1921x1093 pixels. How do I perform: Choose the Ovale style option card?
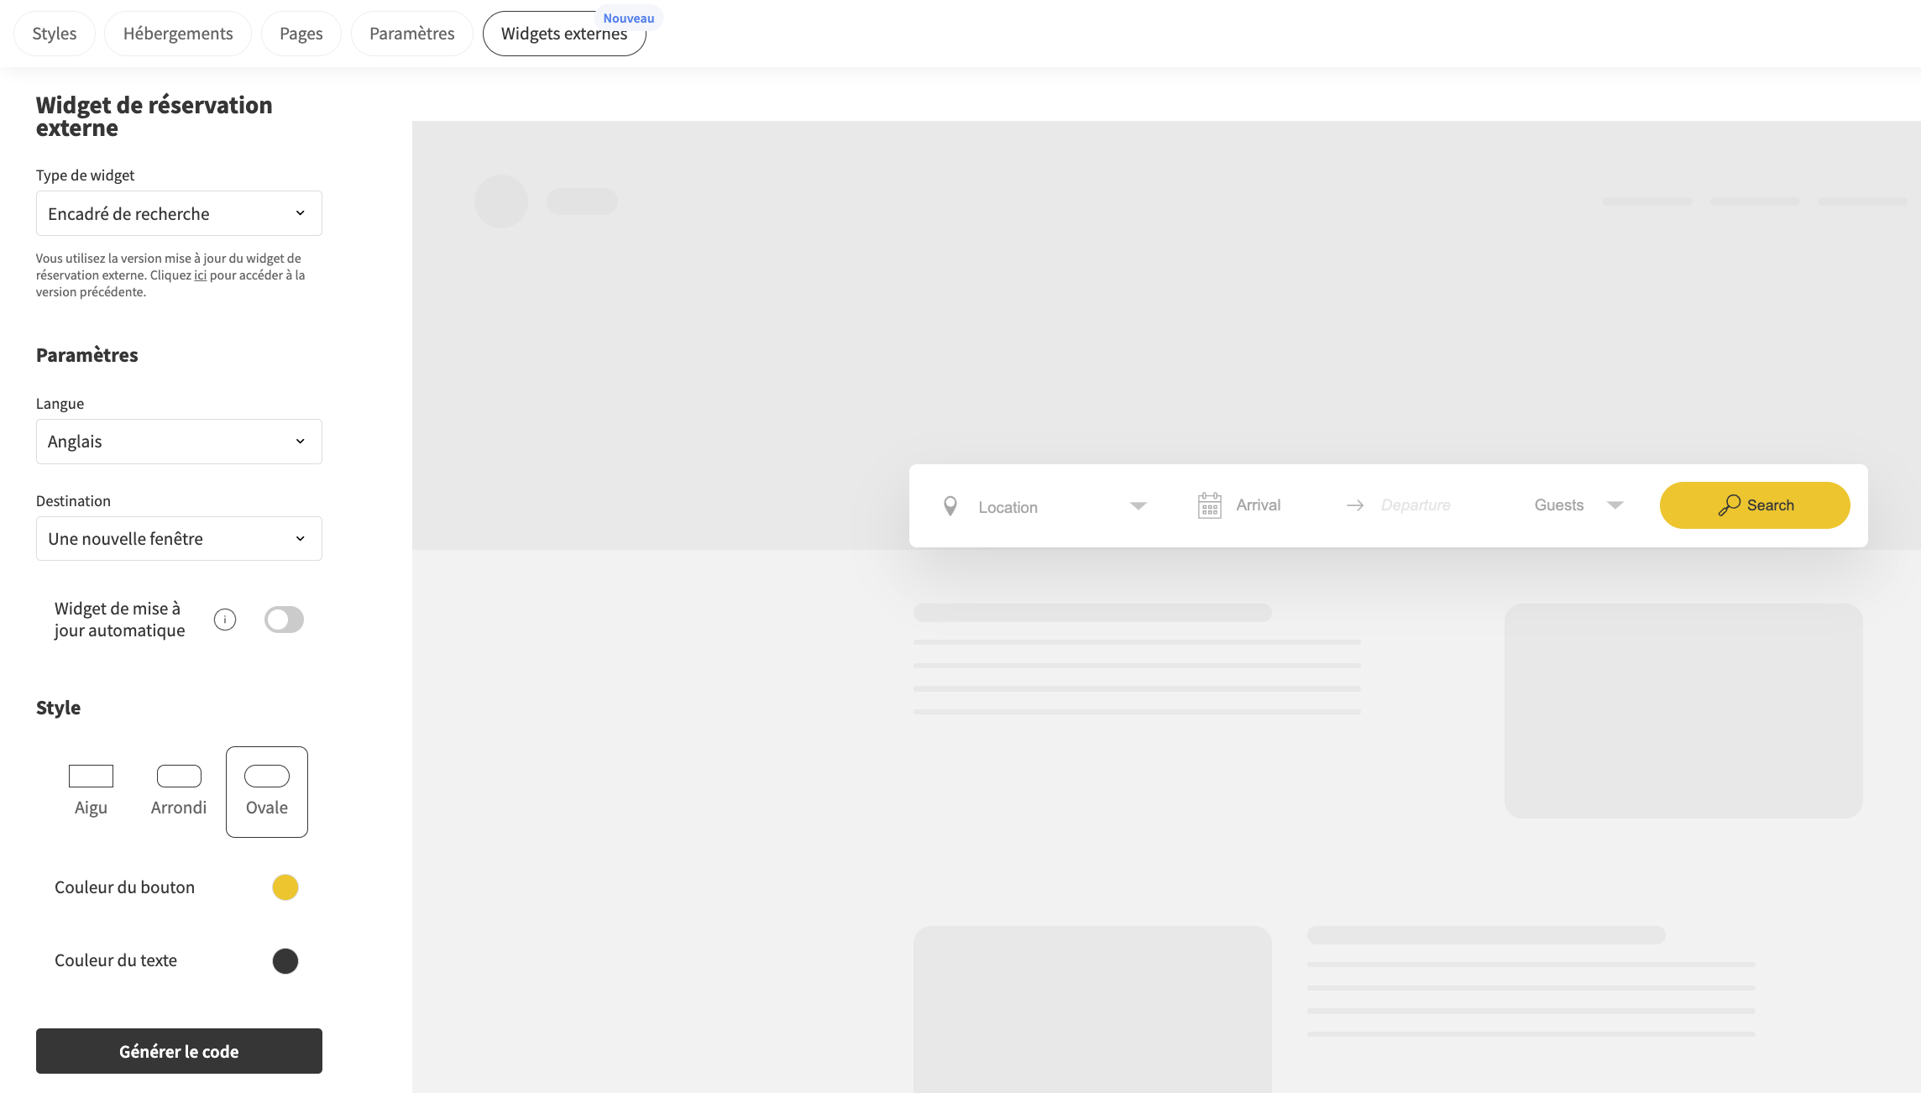tap(266, 791)
